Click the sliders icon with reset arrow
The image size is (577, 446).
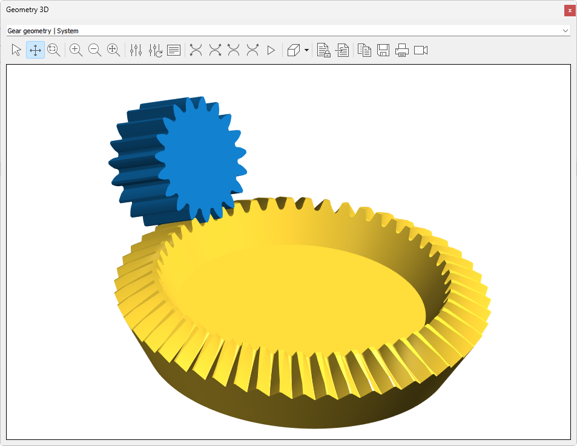pos(156,50)
